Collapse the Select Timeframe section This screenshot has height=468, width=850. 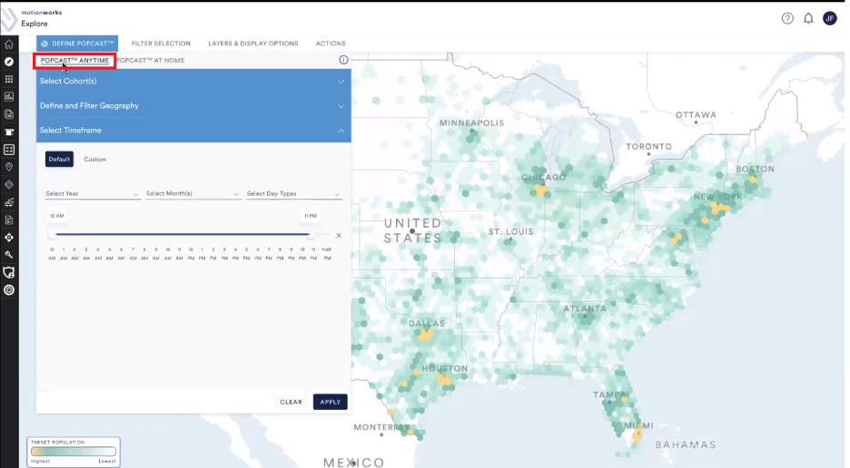193,131
